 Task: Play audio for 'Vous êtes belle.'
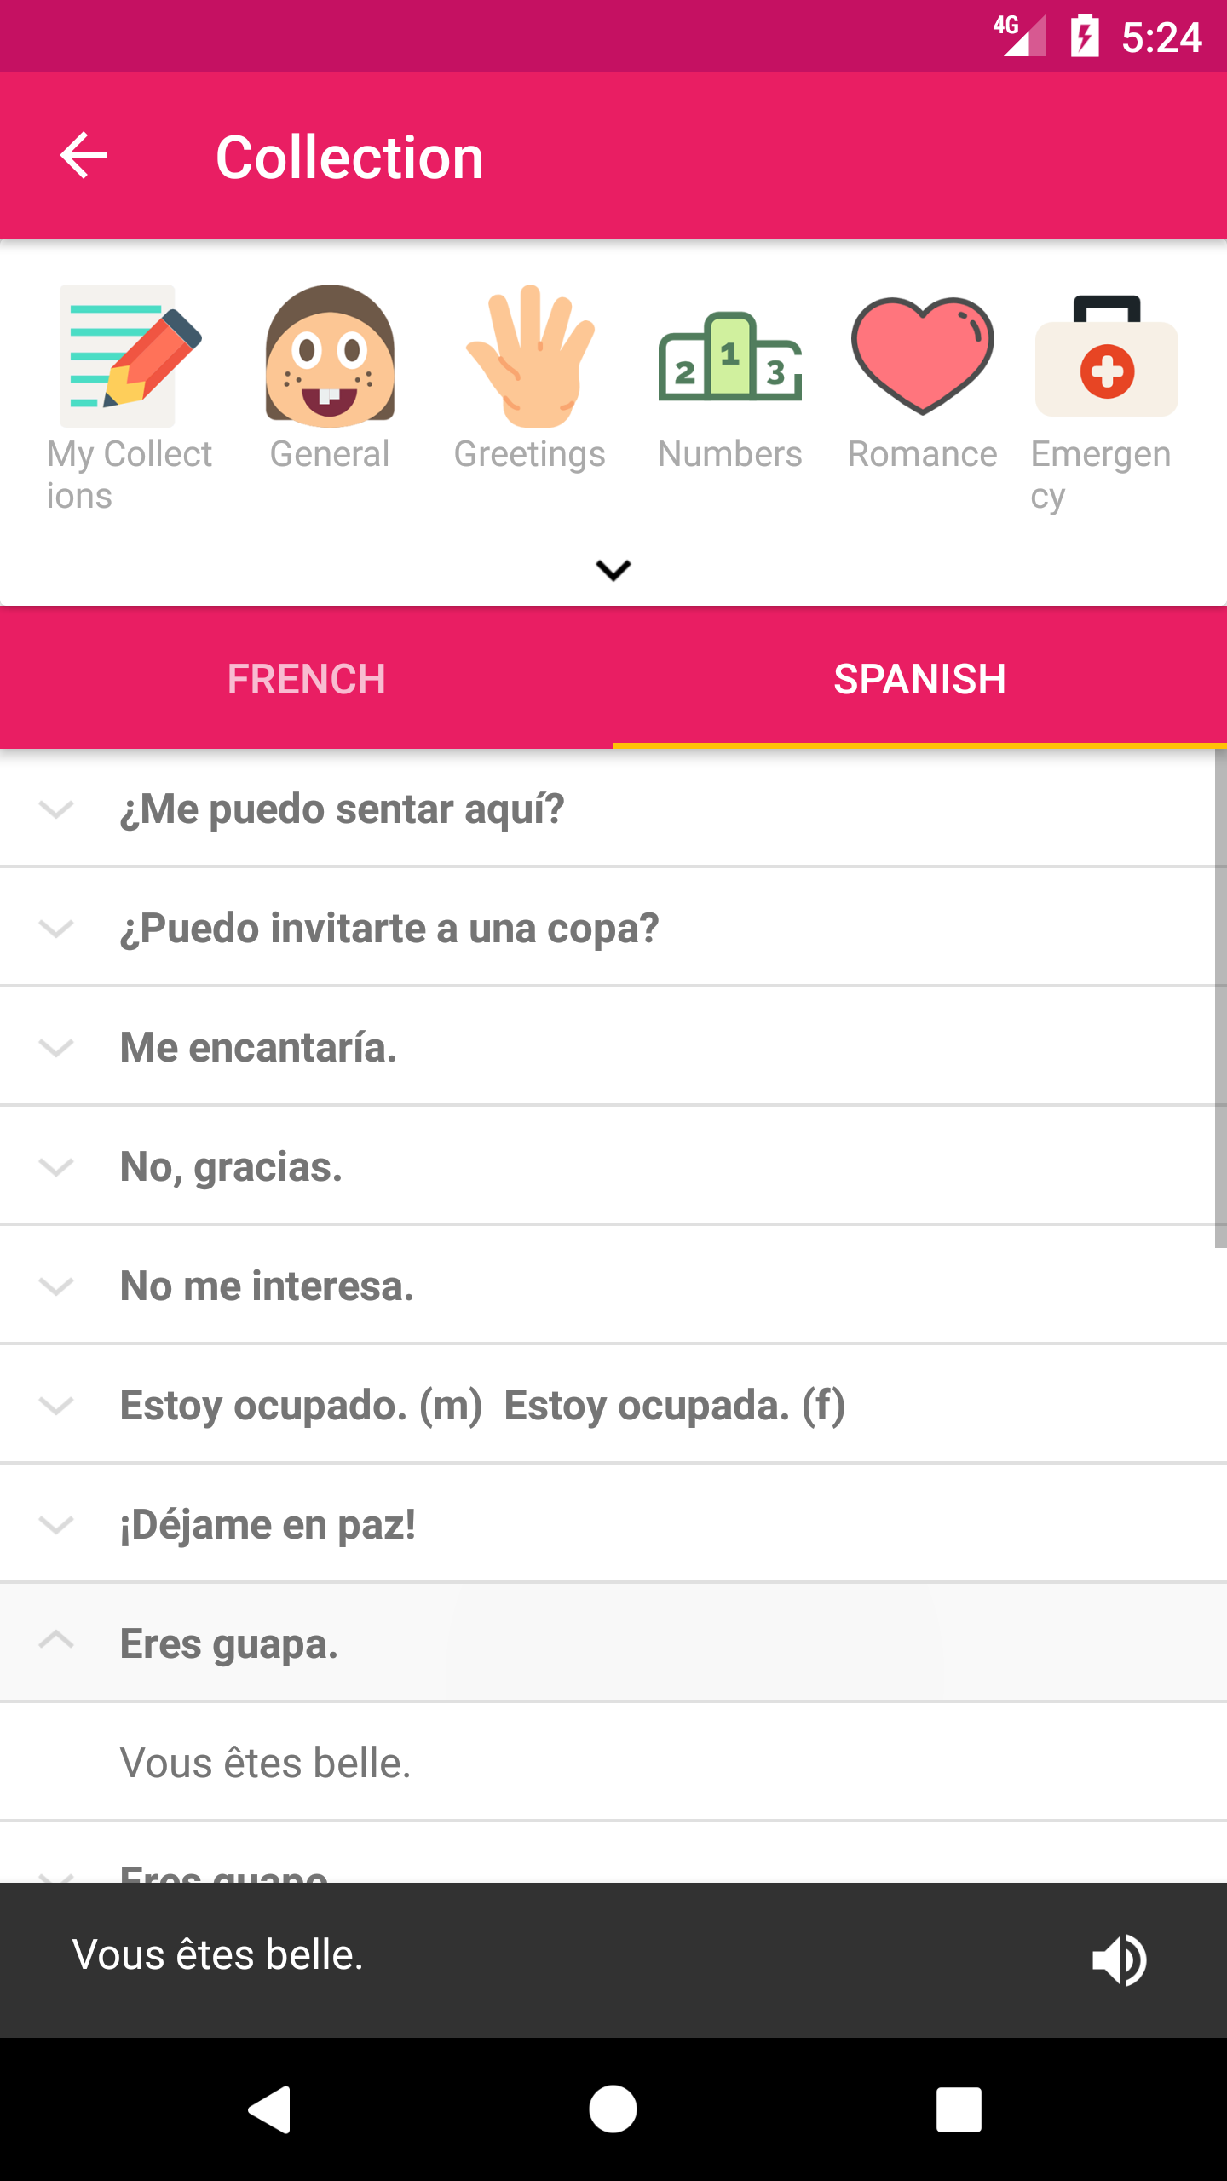[x=1119, y=1959]
